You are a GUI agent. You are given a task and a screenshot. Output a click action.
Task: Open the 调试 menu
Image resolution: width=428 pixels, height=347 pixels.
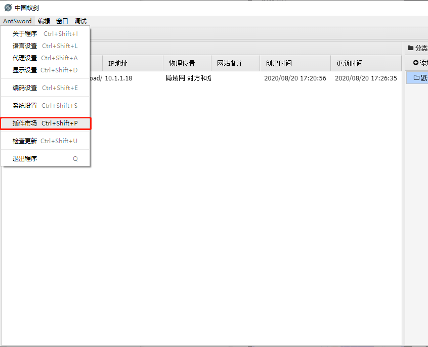[80, 21]
